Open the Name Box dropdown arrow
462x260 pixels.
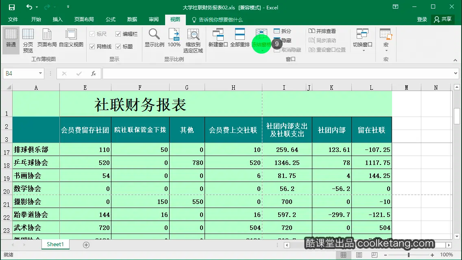pyautogui.click(x=40, y=73)
